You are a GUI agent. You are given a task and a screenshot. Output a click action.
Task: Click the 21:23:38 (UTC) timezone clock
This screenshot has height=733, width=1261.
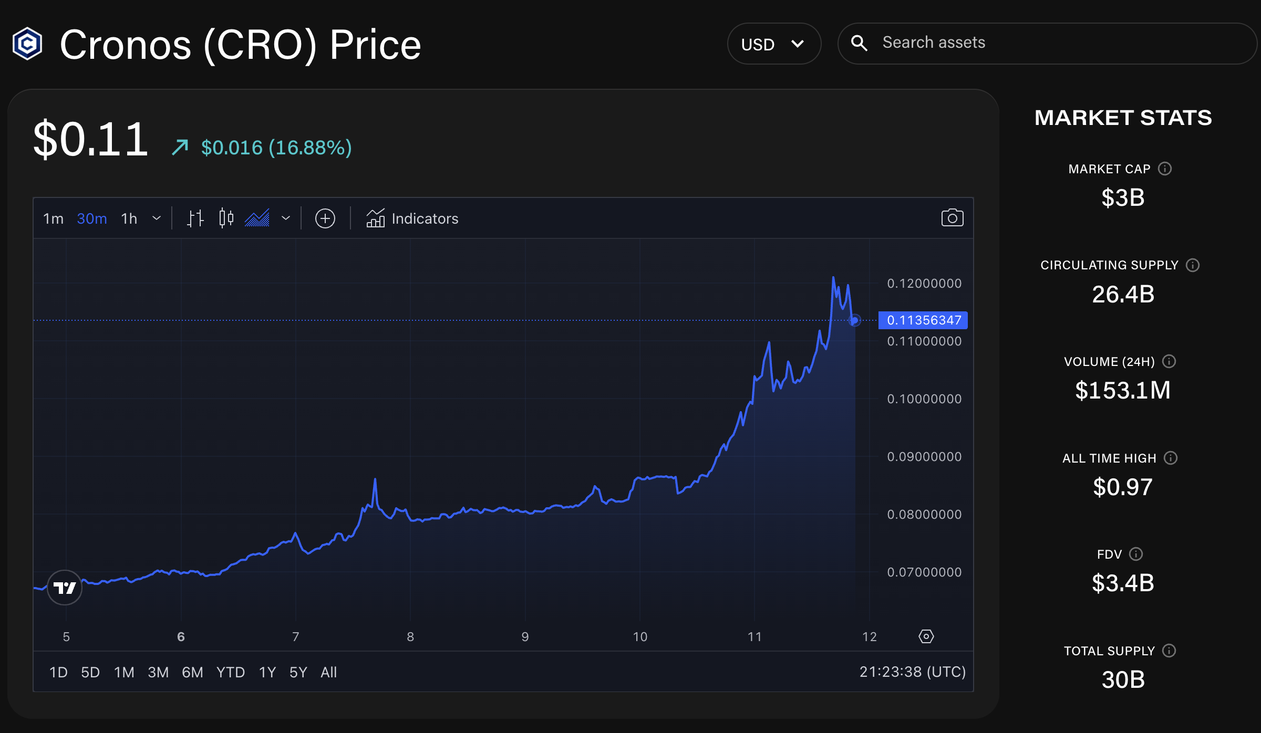point(913,672)
